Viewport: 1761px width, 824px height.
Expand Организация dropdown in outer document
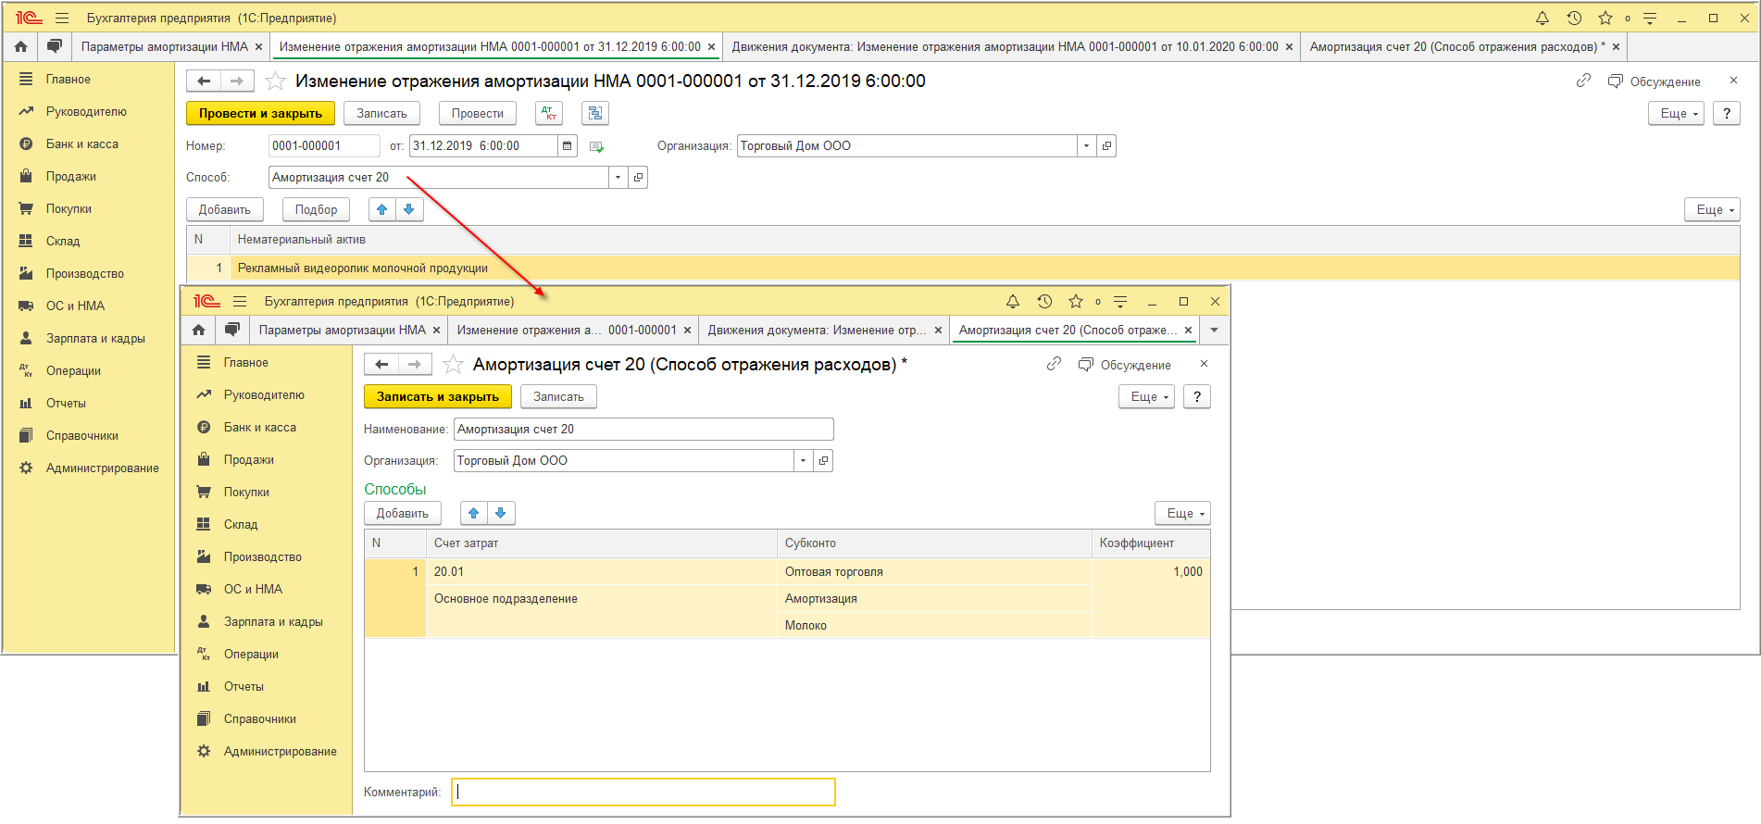1086,146
